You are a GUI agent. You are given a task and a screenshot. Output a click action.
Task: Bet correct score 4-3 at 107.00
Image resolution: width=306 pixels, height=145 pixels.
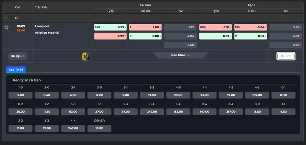point(257,95)
